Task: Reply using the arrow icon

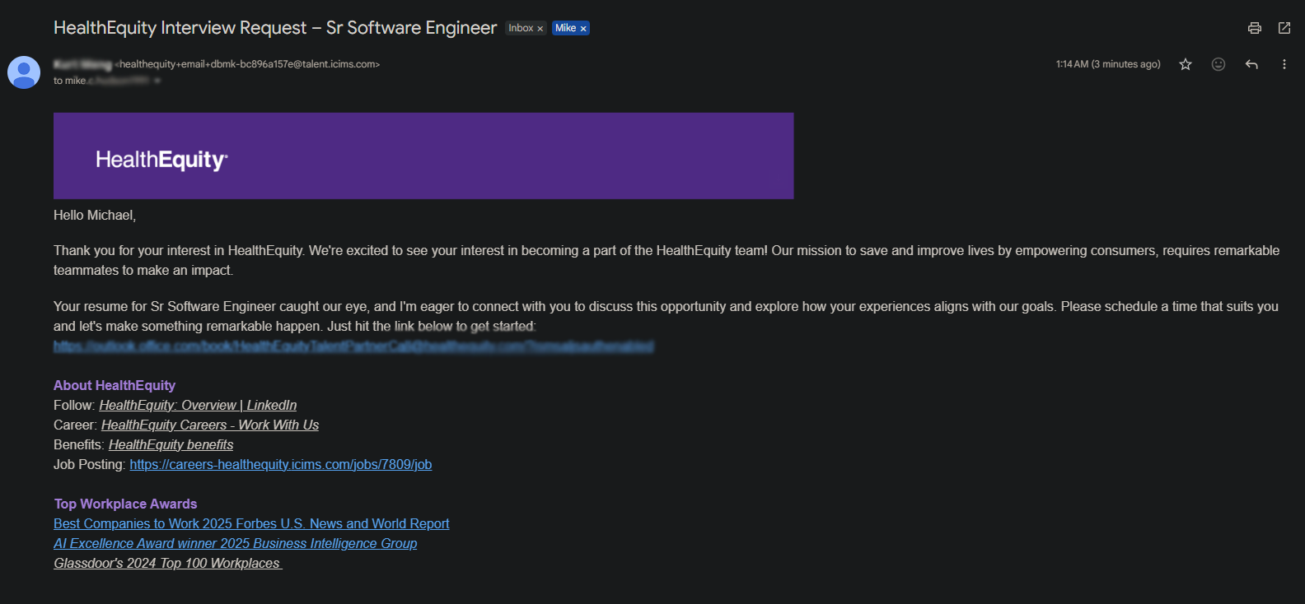Action: pos(1251,64)
